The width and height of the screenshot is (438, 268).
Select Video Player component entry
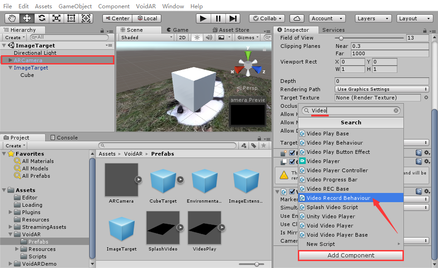coord(351,161)
